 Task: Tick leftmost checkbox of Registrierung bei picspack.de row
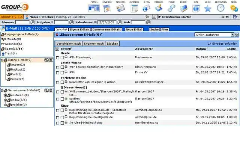click(x=57, y=110)
